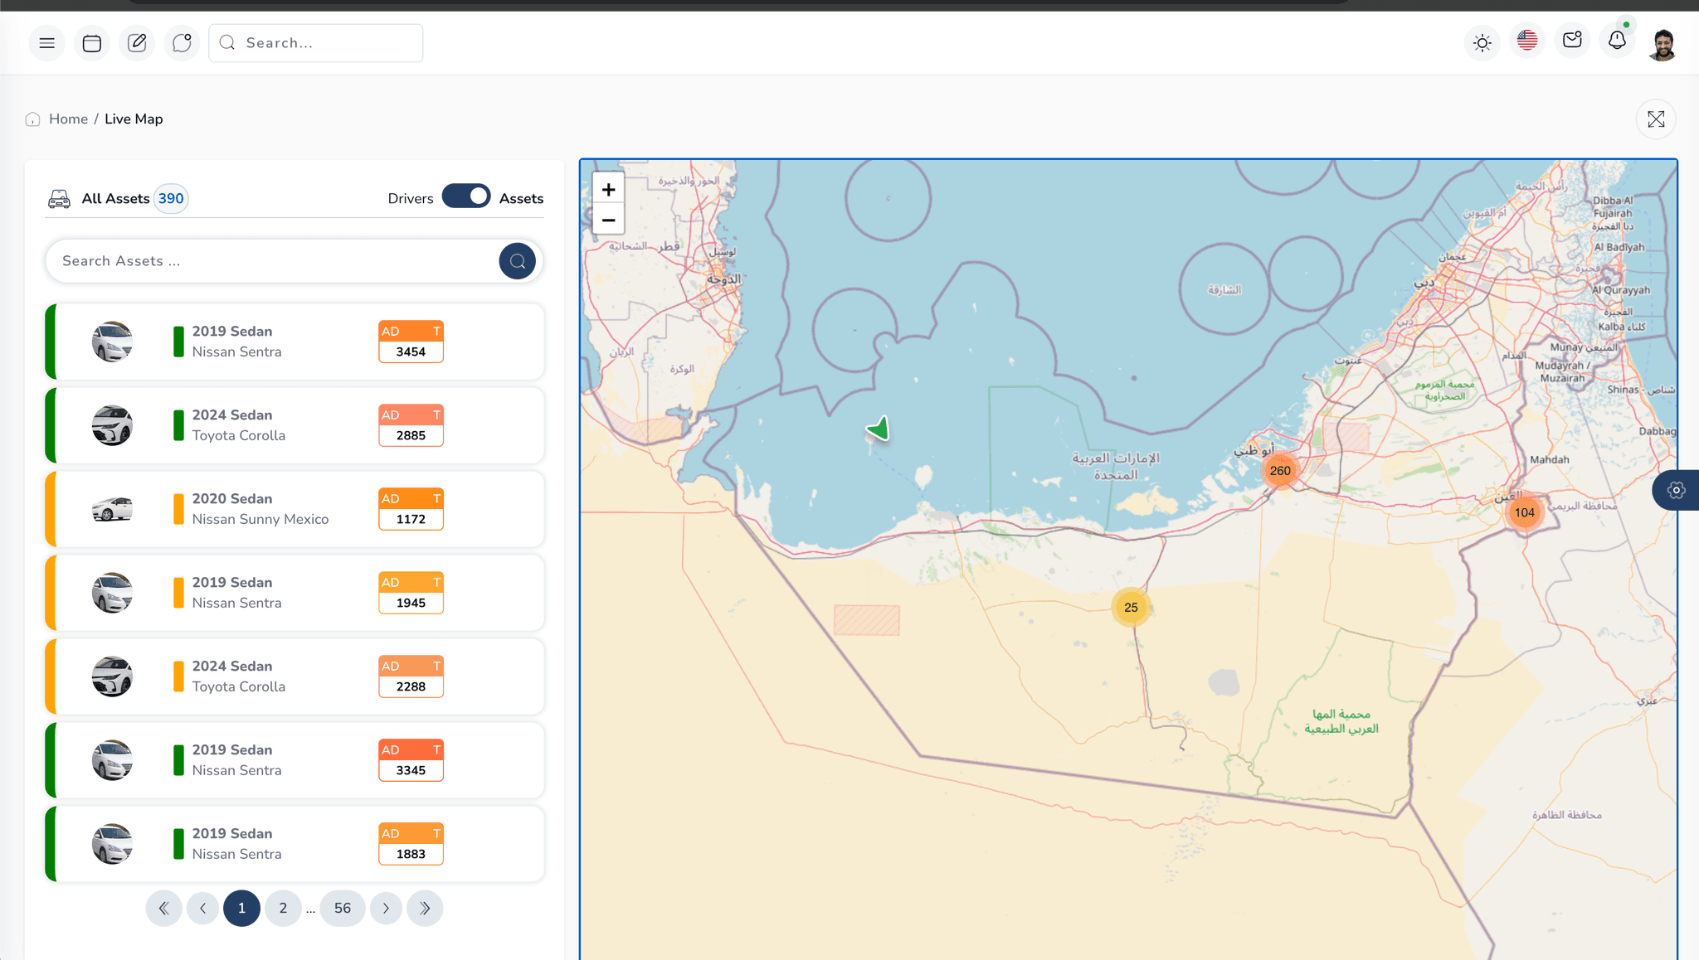Image resolution: width=1699 pixels, height=960 pixels.
Task: Open the chat messages icon
Action: pos(182,42)
